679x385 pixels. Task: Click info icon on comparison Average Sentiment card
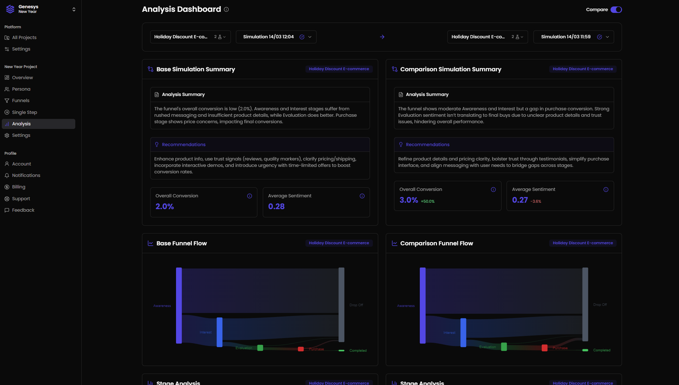pos(606,189)
